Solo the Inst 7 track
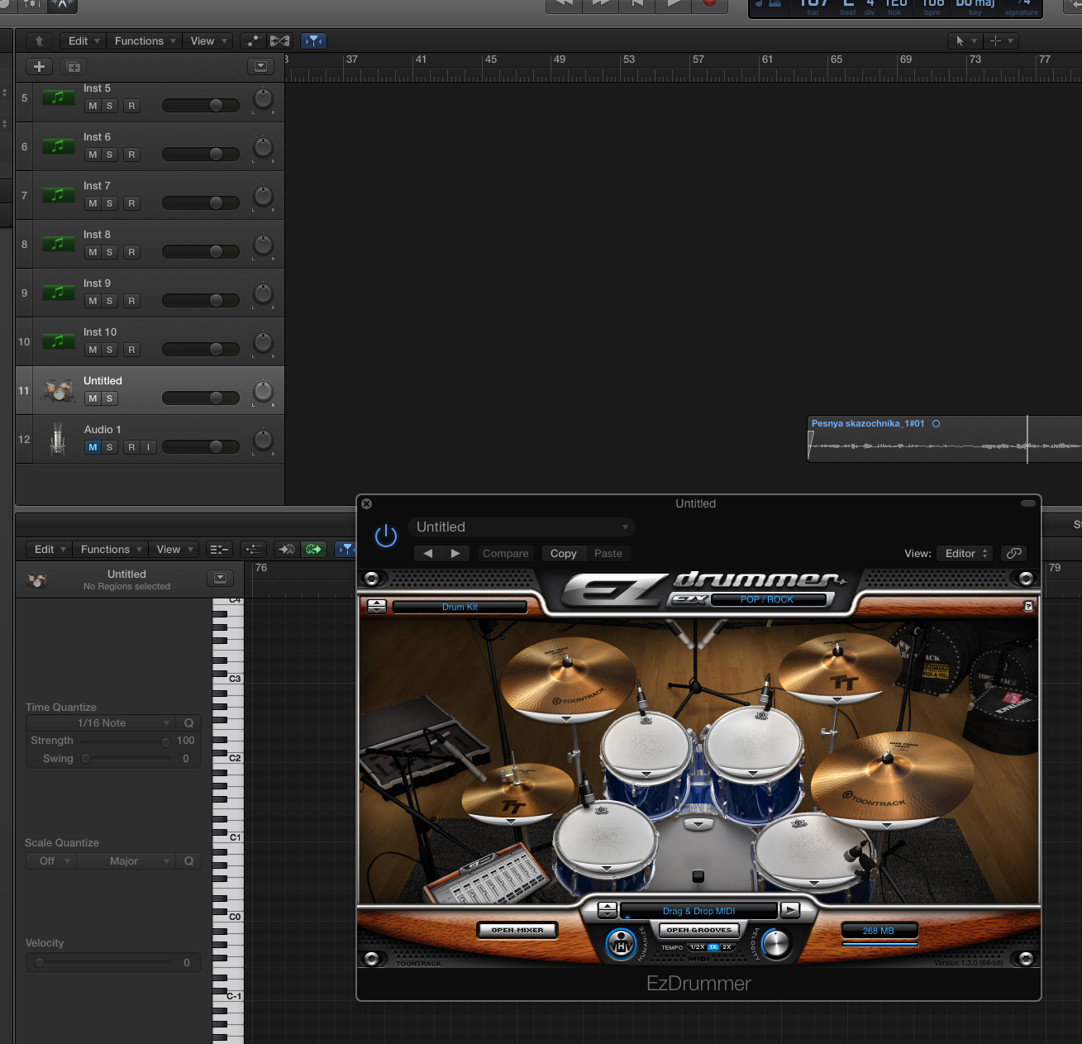Viewport: 1082px width, 1044px height. 109,203
